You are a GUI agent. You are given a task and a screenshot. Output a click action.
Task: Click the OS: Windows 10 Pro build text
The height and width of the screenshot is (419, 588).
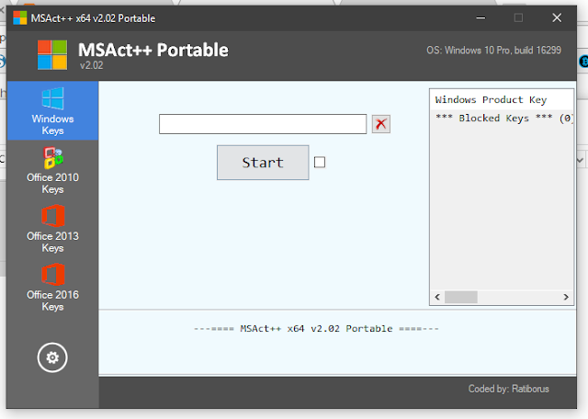(494, 51)
